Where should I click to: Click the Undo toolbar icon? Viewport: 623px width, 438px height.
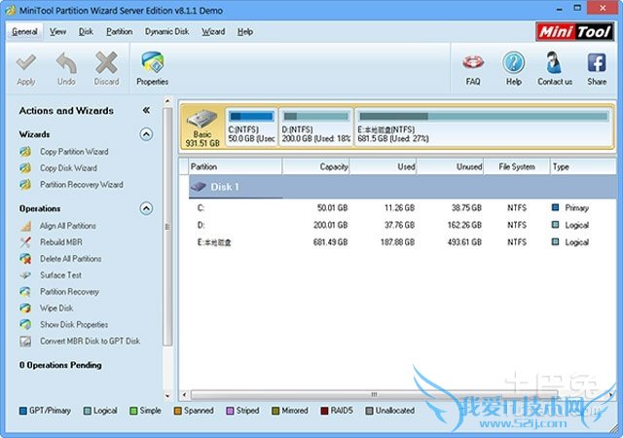(x=66, y=65)
